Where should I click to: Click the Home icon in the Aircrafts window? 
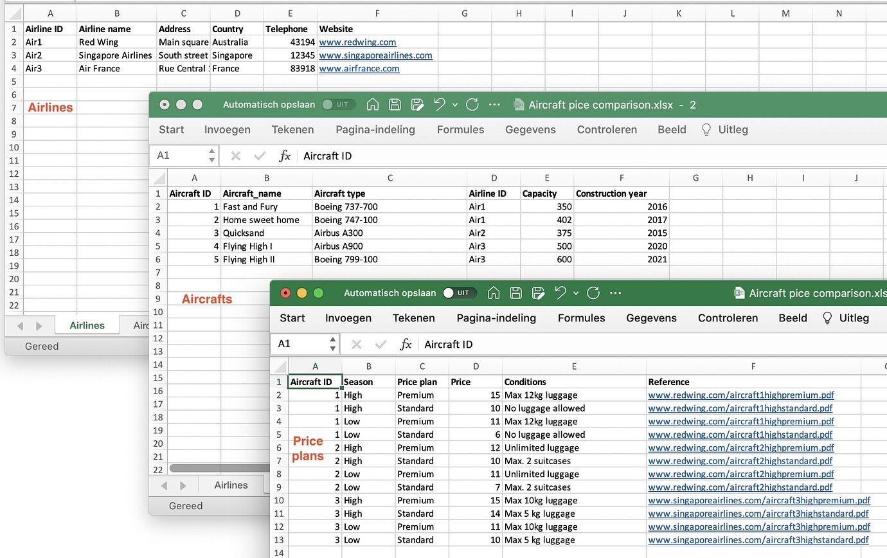(x=373, y=105)
